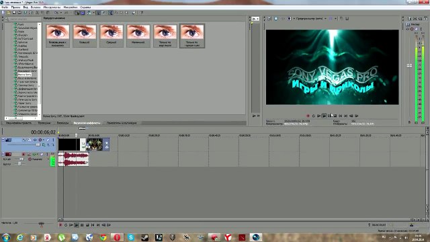Click the Undo arrow in the toolbar
Viewport: 430px width, 242px height.
point(56,13)
